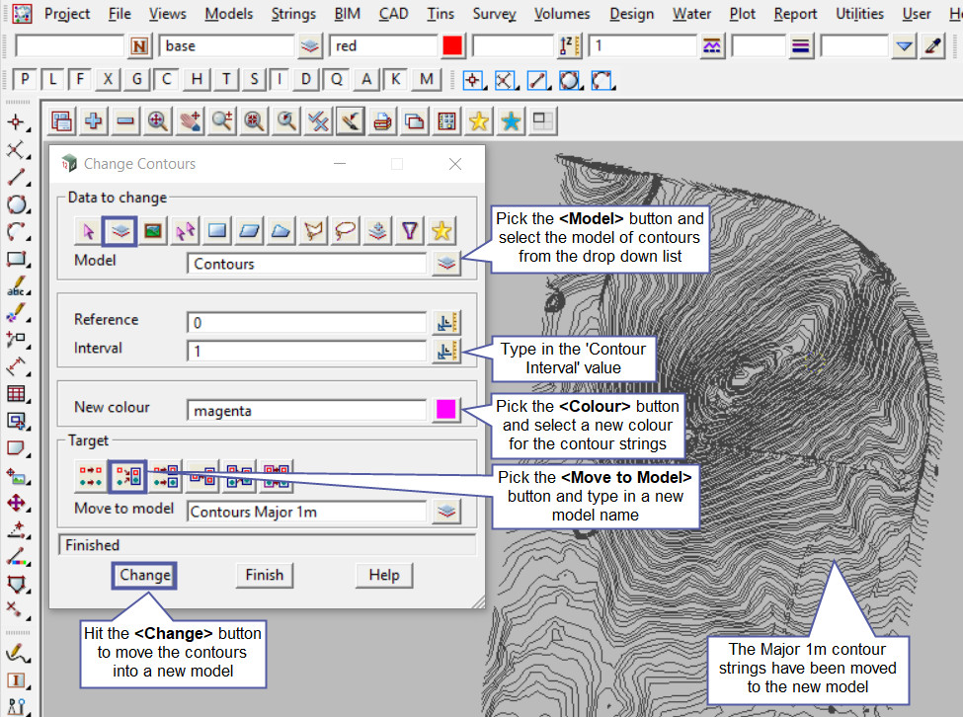Image resolution: width=963 pixels, height=717 pixels.
Task: Click the printer icon in view toolbar
Action: 382,120
